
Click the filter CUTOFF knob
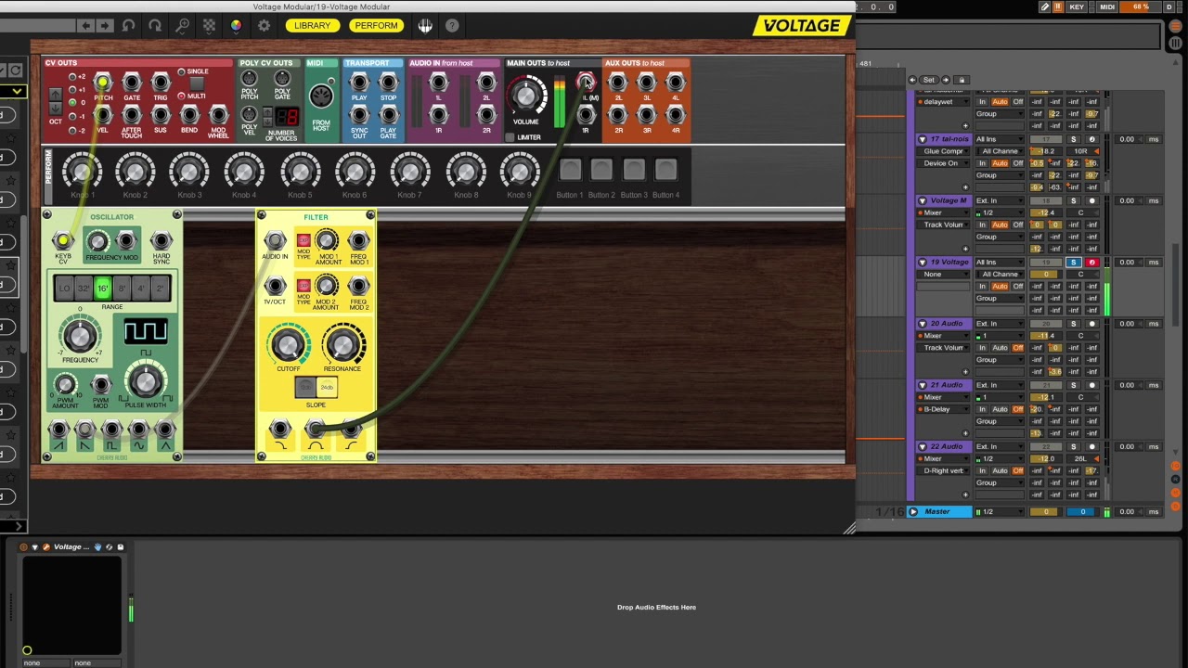click(x=289, y=345)
